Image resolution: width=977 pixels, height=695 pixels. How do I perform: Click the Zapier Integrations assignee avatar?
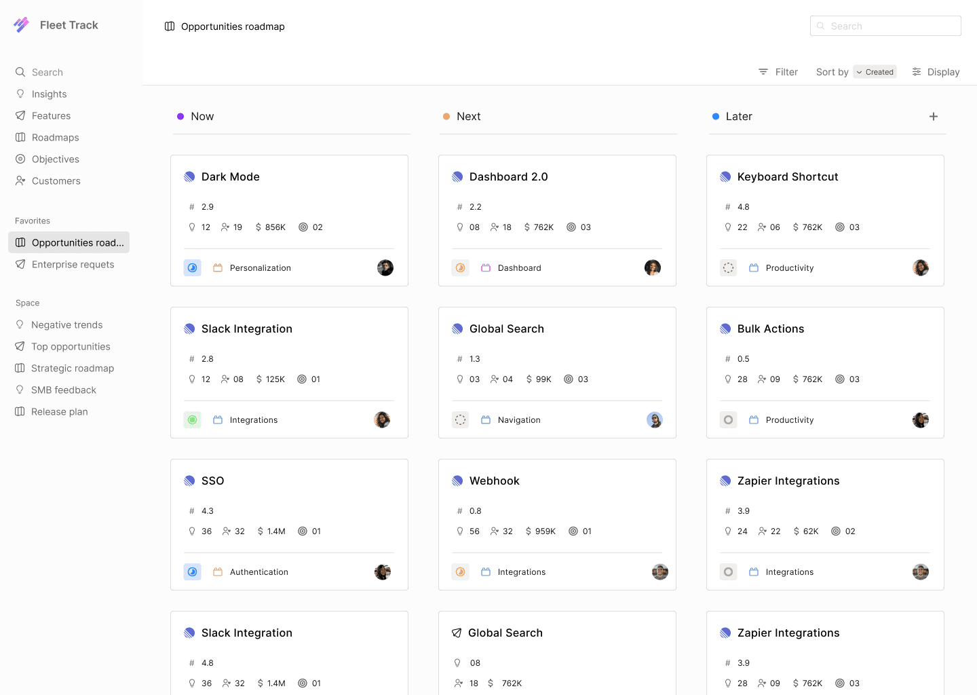tap(921, 572)
